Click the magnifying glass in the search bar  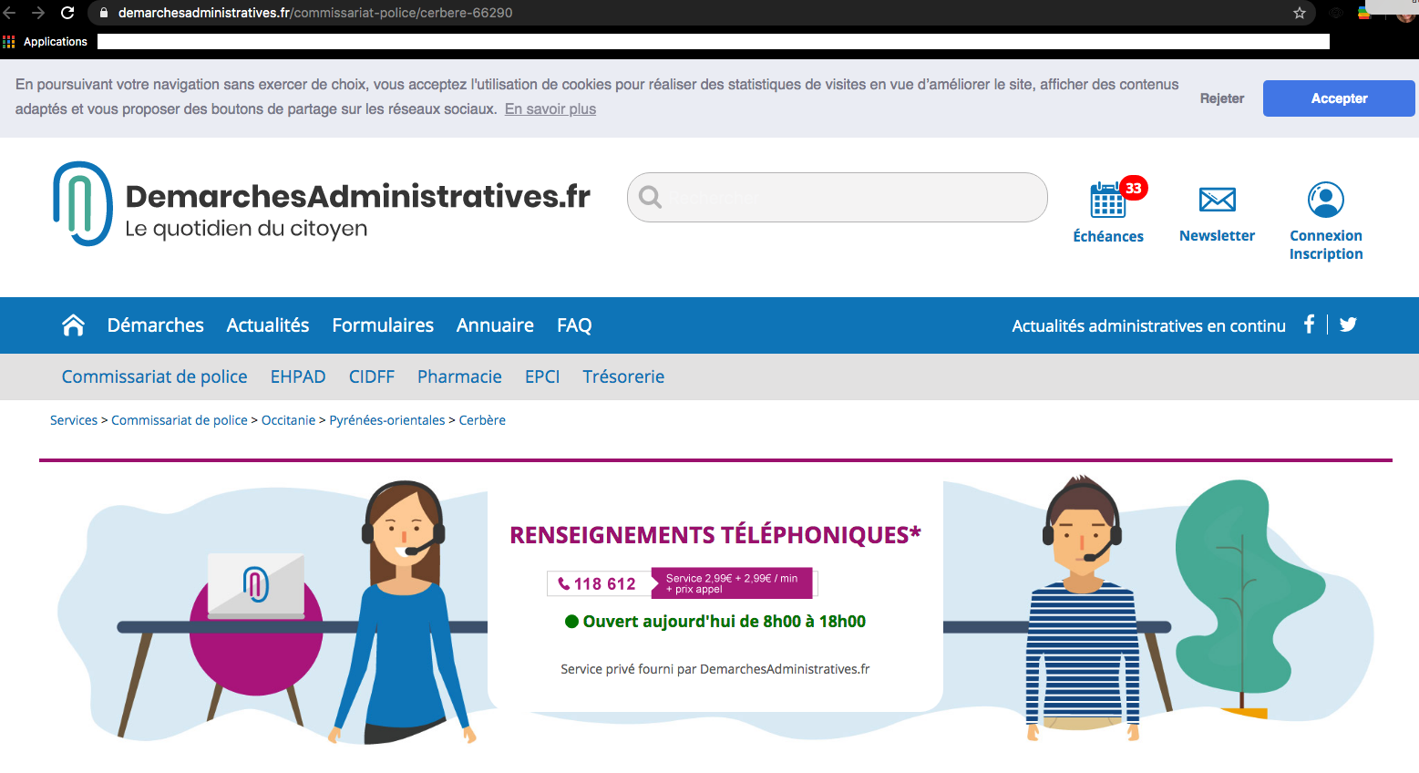tap(650, 197)
